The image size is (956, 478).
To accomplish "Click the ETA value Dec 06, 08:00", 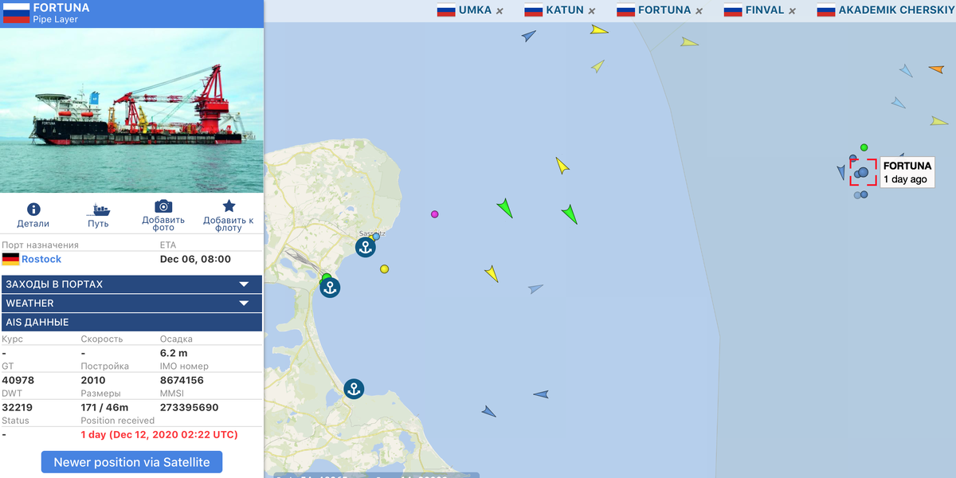I will 195,259.
